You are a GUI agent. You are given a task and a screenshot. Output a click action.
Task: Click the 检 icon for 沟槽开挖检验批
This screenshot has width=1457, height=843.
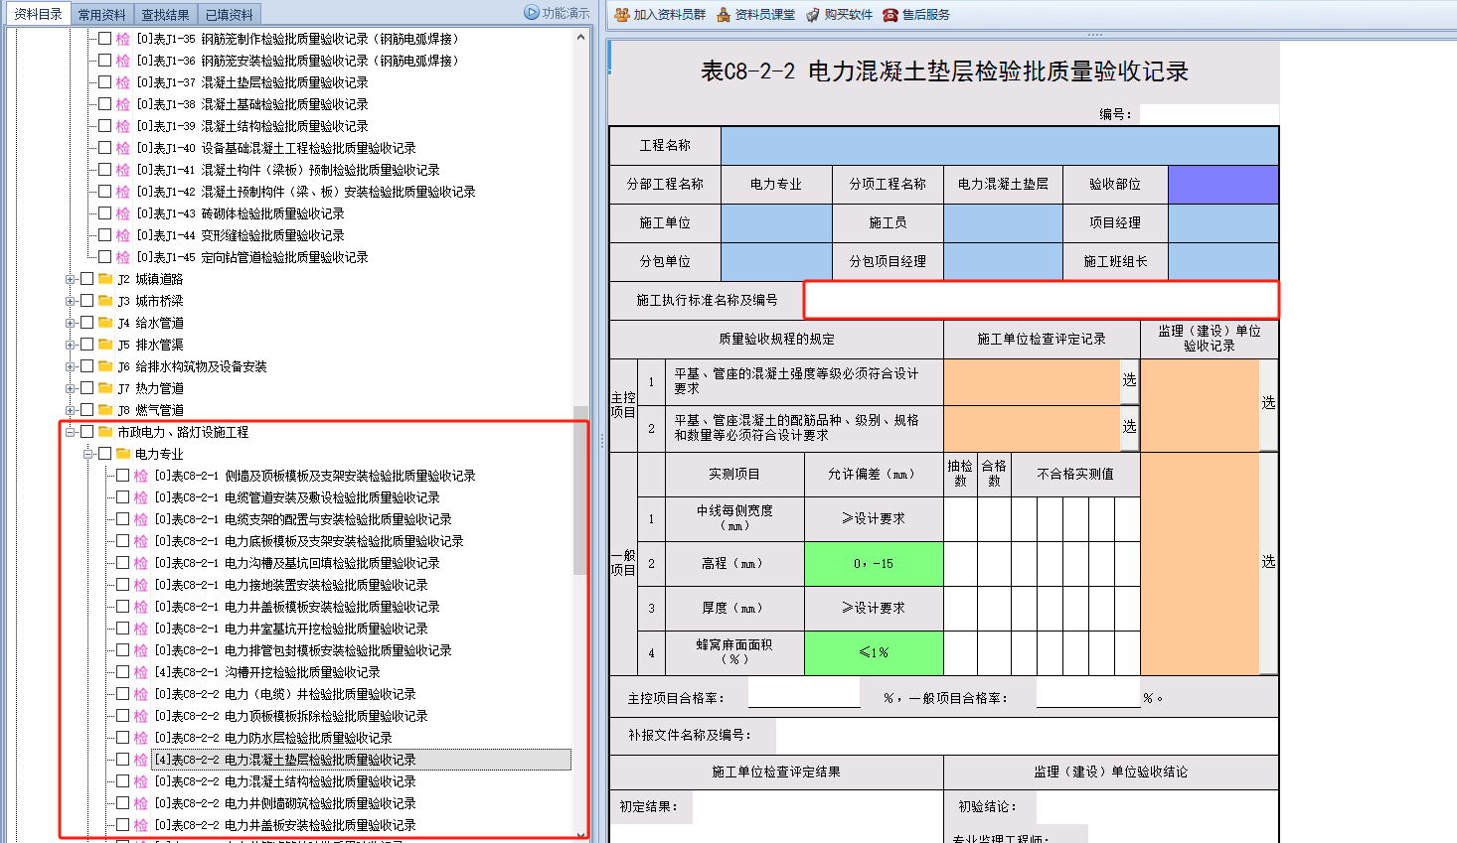(141, 672)
